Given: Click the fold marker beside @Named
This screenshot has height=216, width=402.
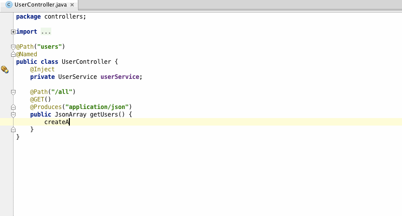Looking at the screenshot, I should pos(13,54).
